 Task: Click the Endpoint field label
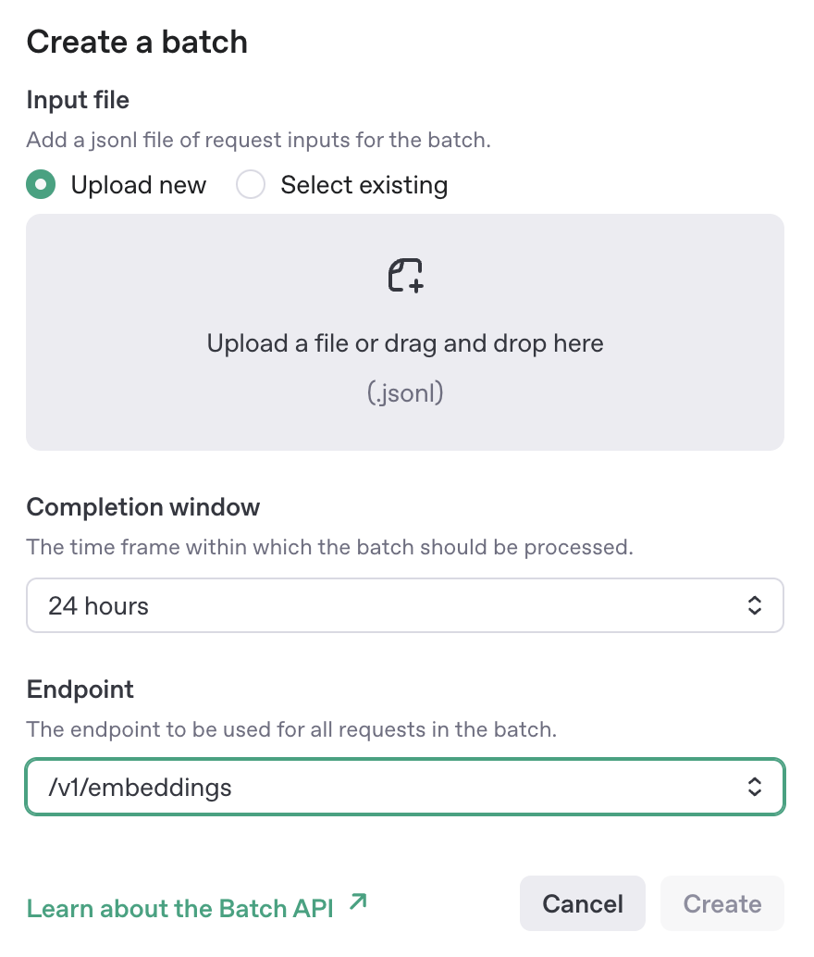pos(80,690)
